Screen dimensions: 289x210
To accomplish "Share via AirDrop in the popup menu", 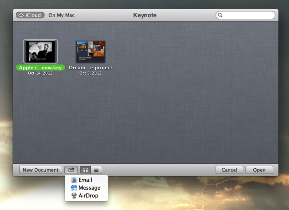I will point(86,196).
